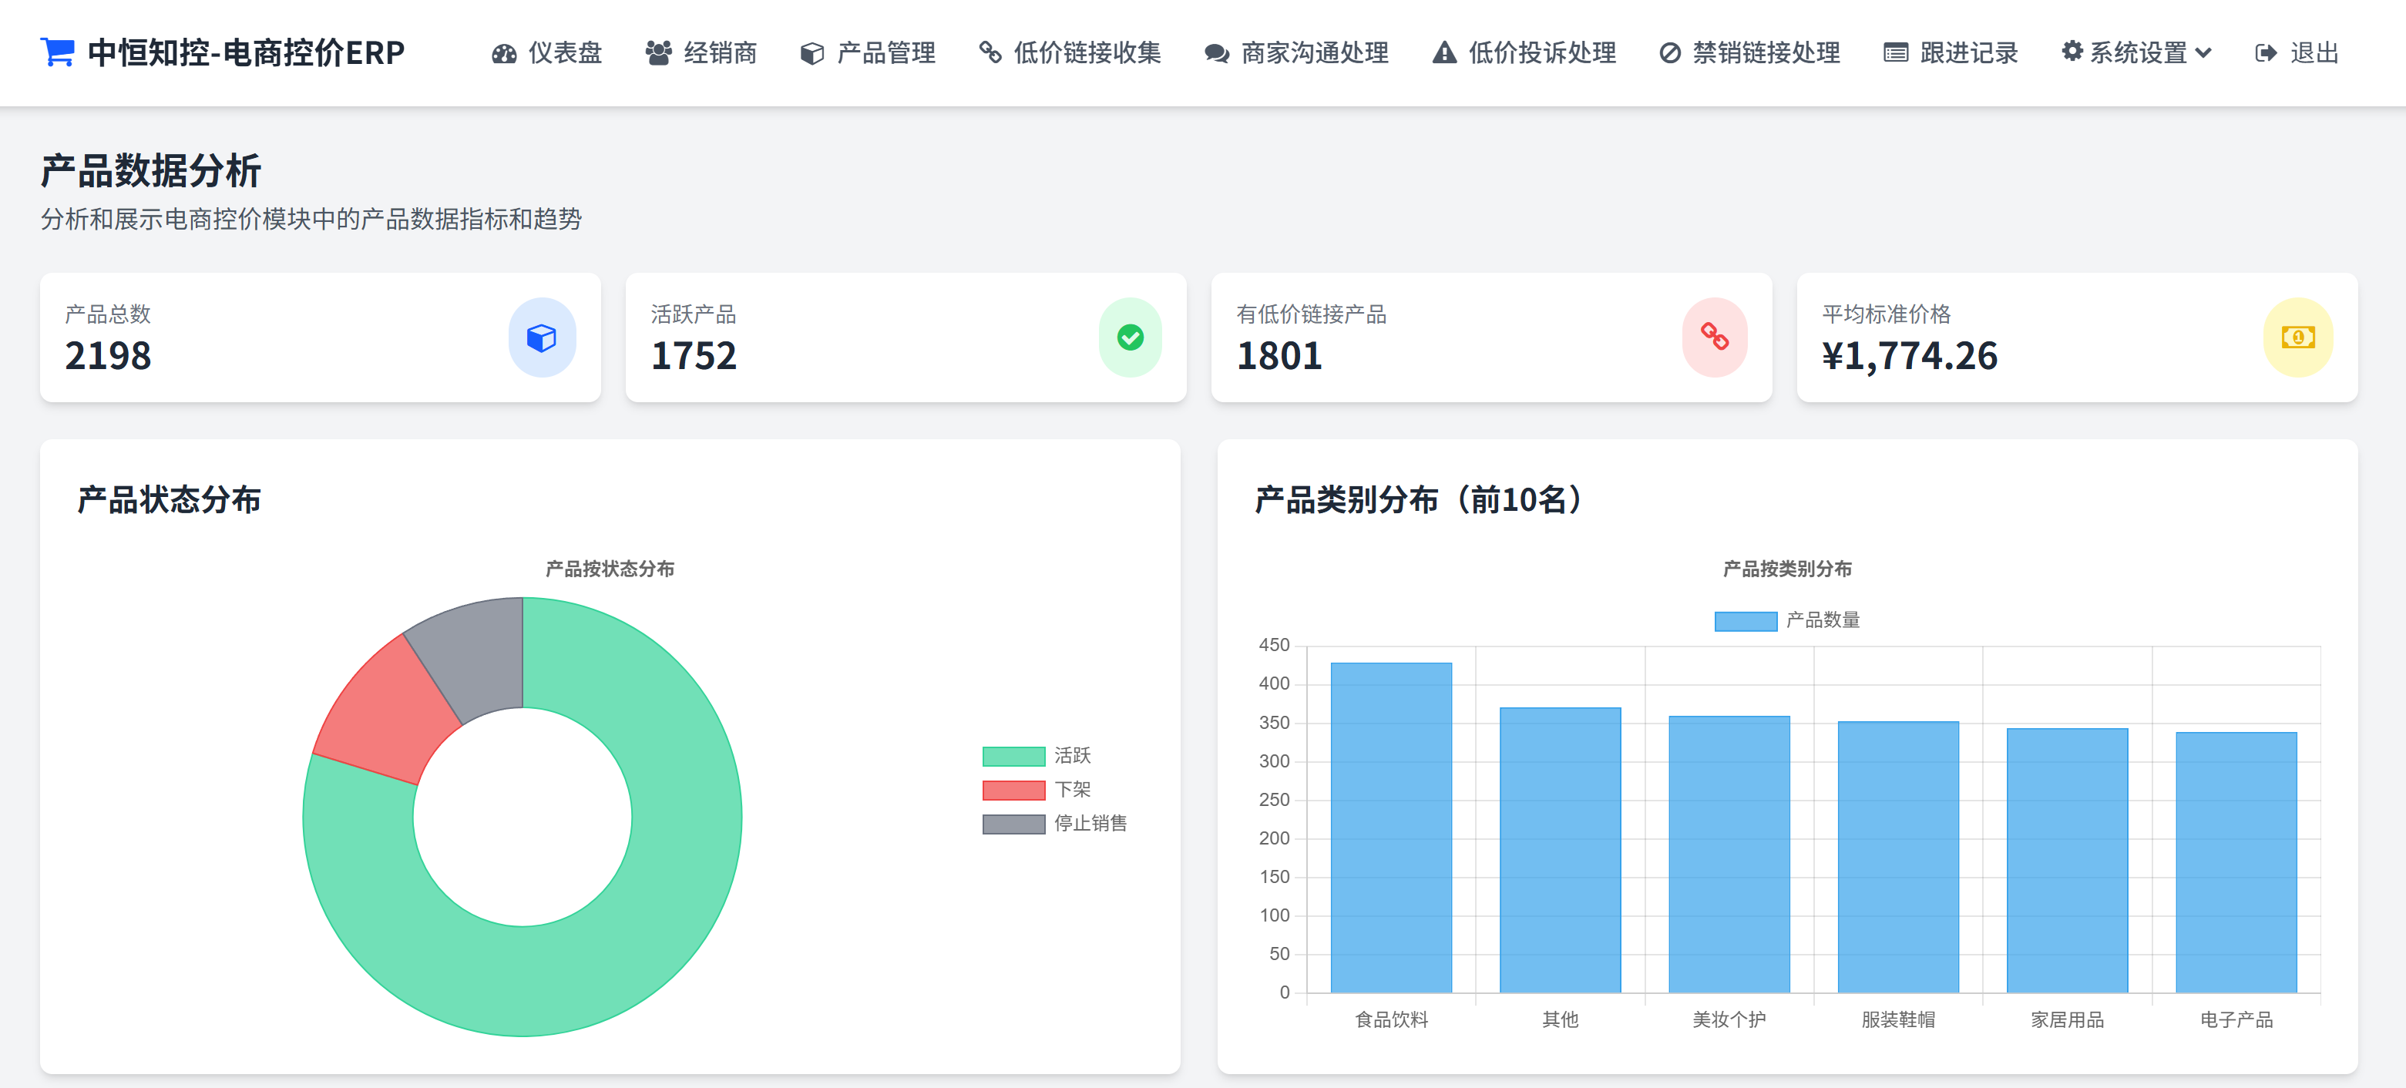This screenshot has height=1088, width=2406.
Task: Click the shopping cart logo icon
Action: click(x=57, y=52)
